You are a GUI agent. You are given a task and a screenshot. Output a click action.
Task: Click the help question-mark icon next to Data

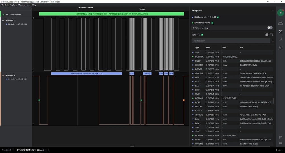(x=199, y=35)
